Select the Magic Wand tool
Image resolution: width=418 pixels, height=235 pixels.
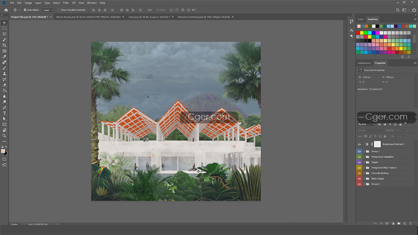point(4,39)
